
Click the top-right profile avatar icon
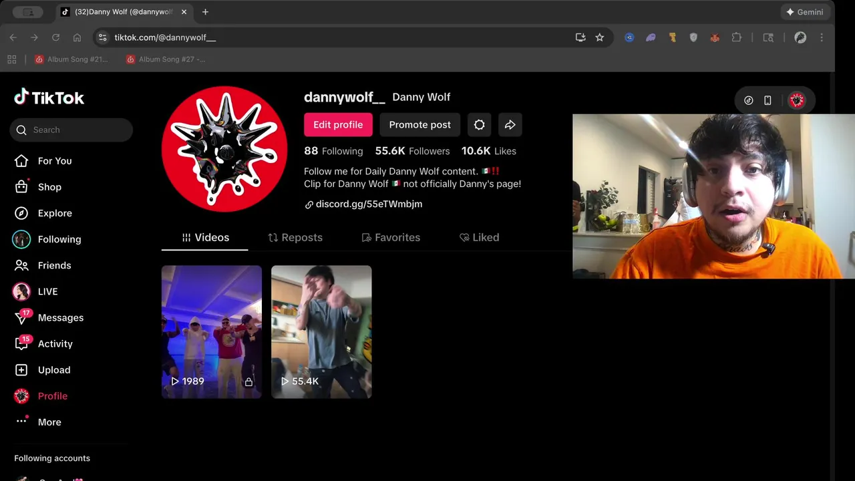[x=796, y=100]
